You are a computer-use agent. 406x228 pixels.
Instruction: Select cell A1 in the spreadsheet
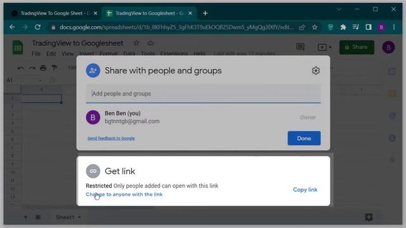pos(41,99)
